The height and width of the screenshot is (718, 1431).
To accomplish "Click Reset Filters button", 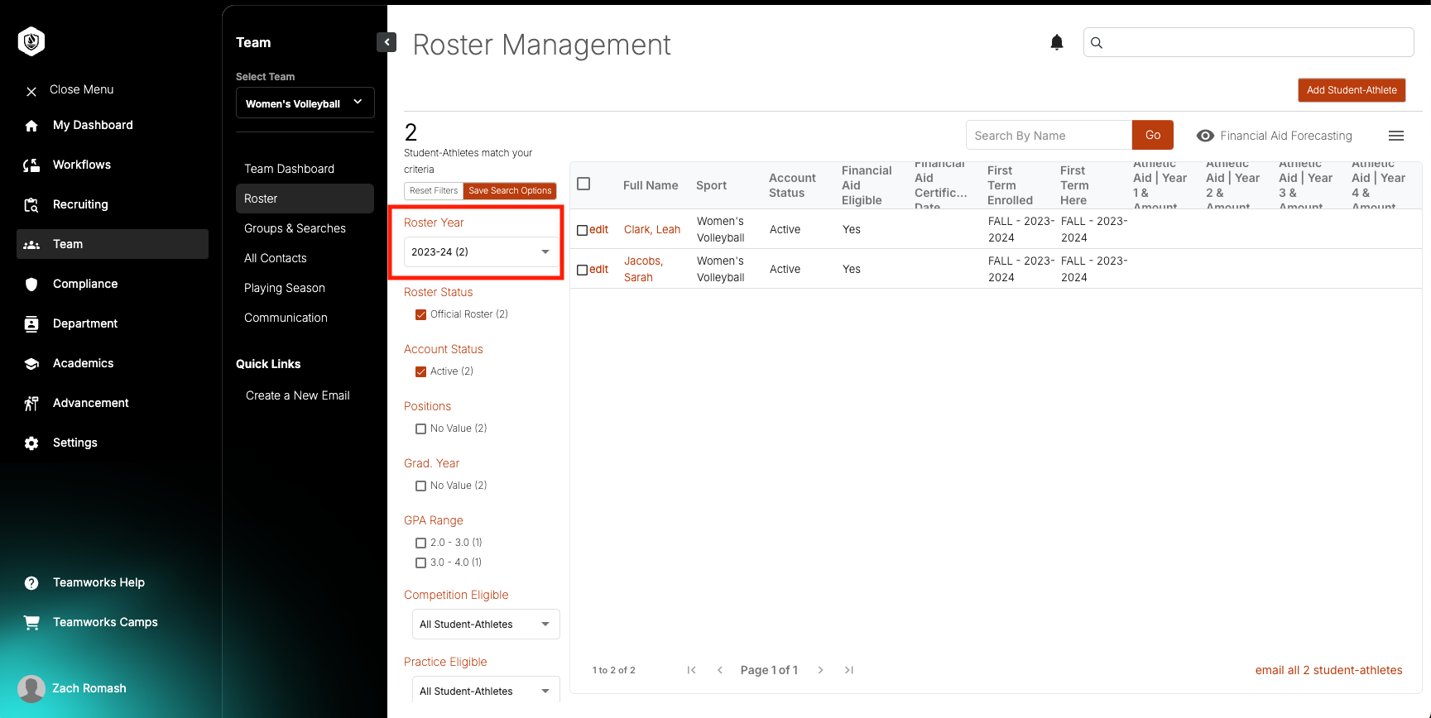I will [x=434, y=191].
